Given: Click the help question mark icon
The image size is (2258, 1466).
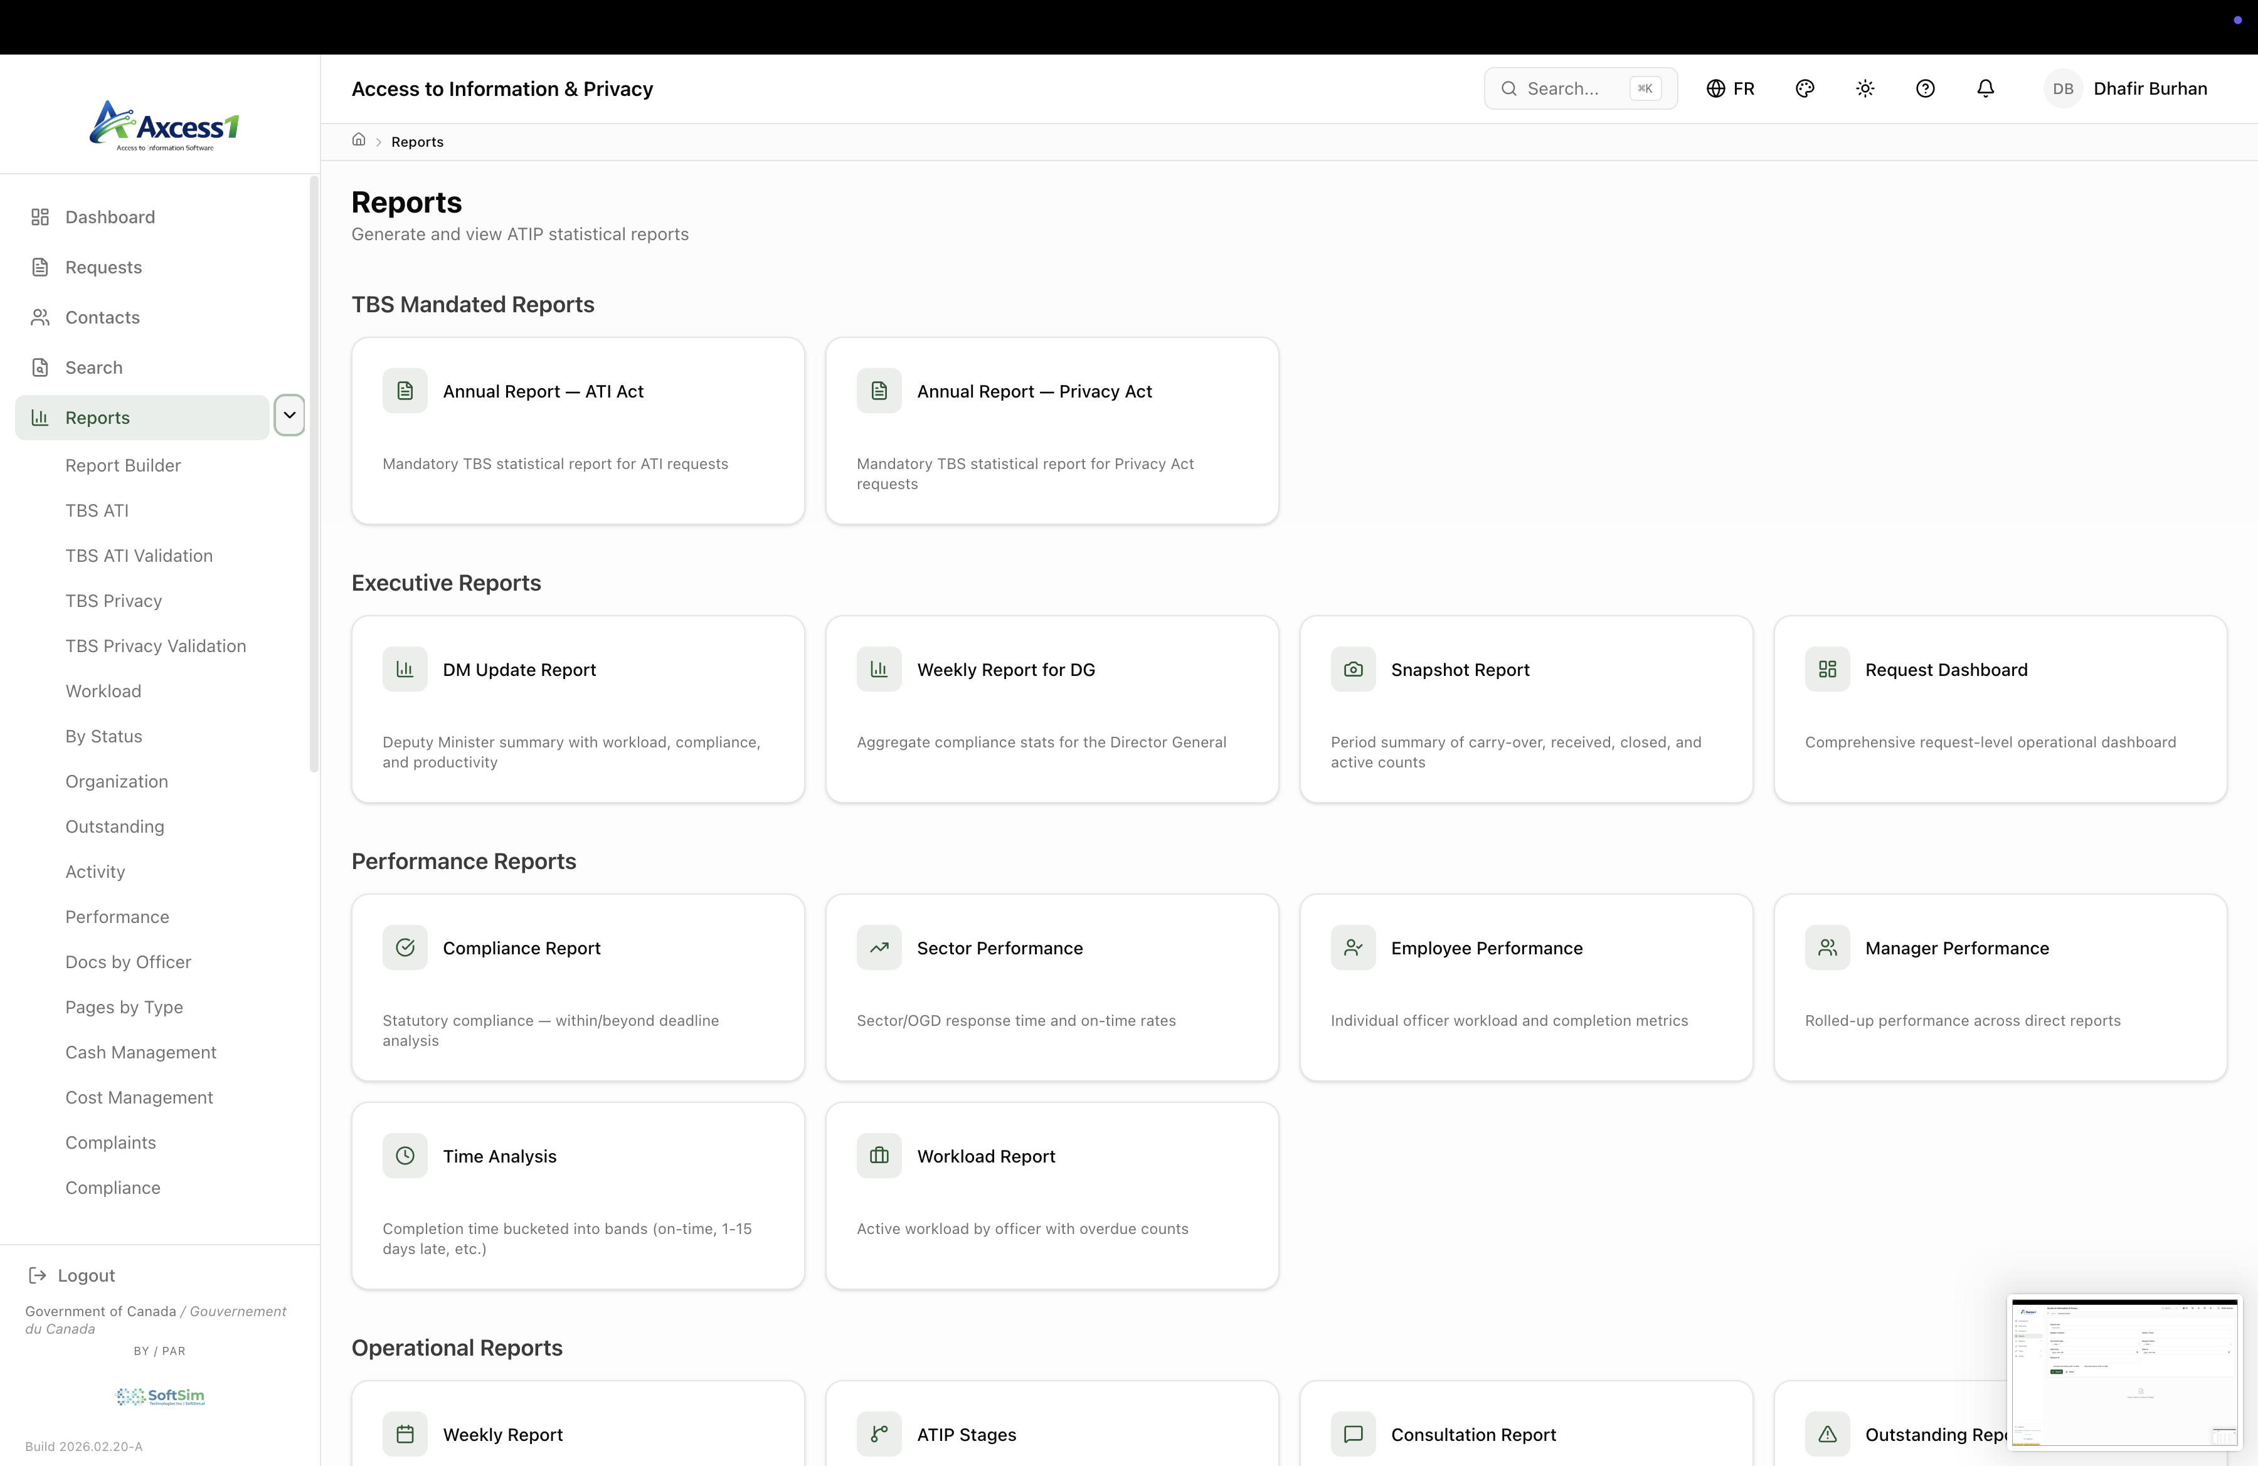Looking at the screenshot, I should coord(1925,88).
